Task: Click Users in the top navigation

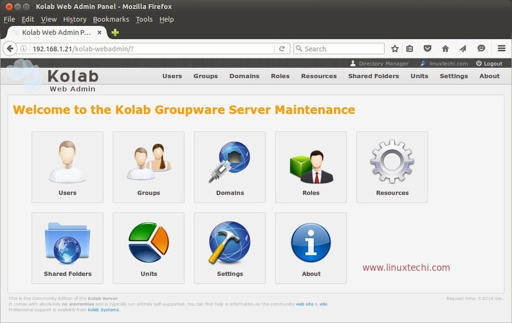Action: pyautogui.click(x=172, y=76)
